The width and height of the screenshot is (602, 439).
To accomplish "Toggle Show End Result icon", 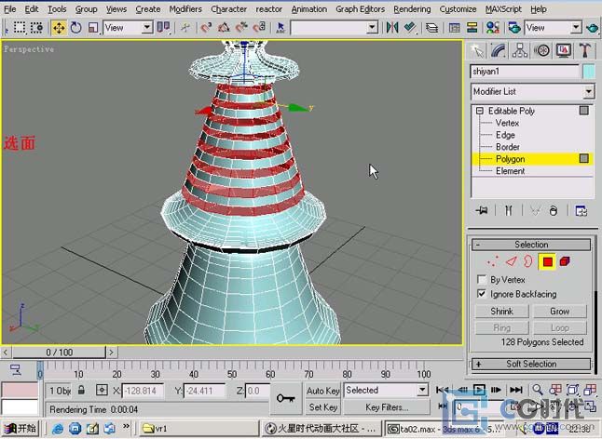I will (x=508, y=210).
